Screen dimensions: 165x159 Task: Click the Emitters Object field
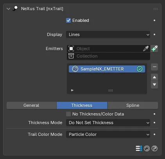click(x=108, y=49)
